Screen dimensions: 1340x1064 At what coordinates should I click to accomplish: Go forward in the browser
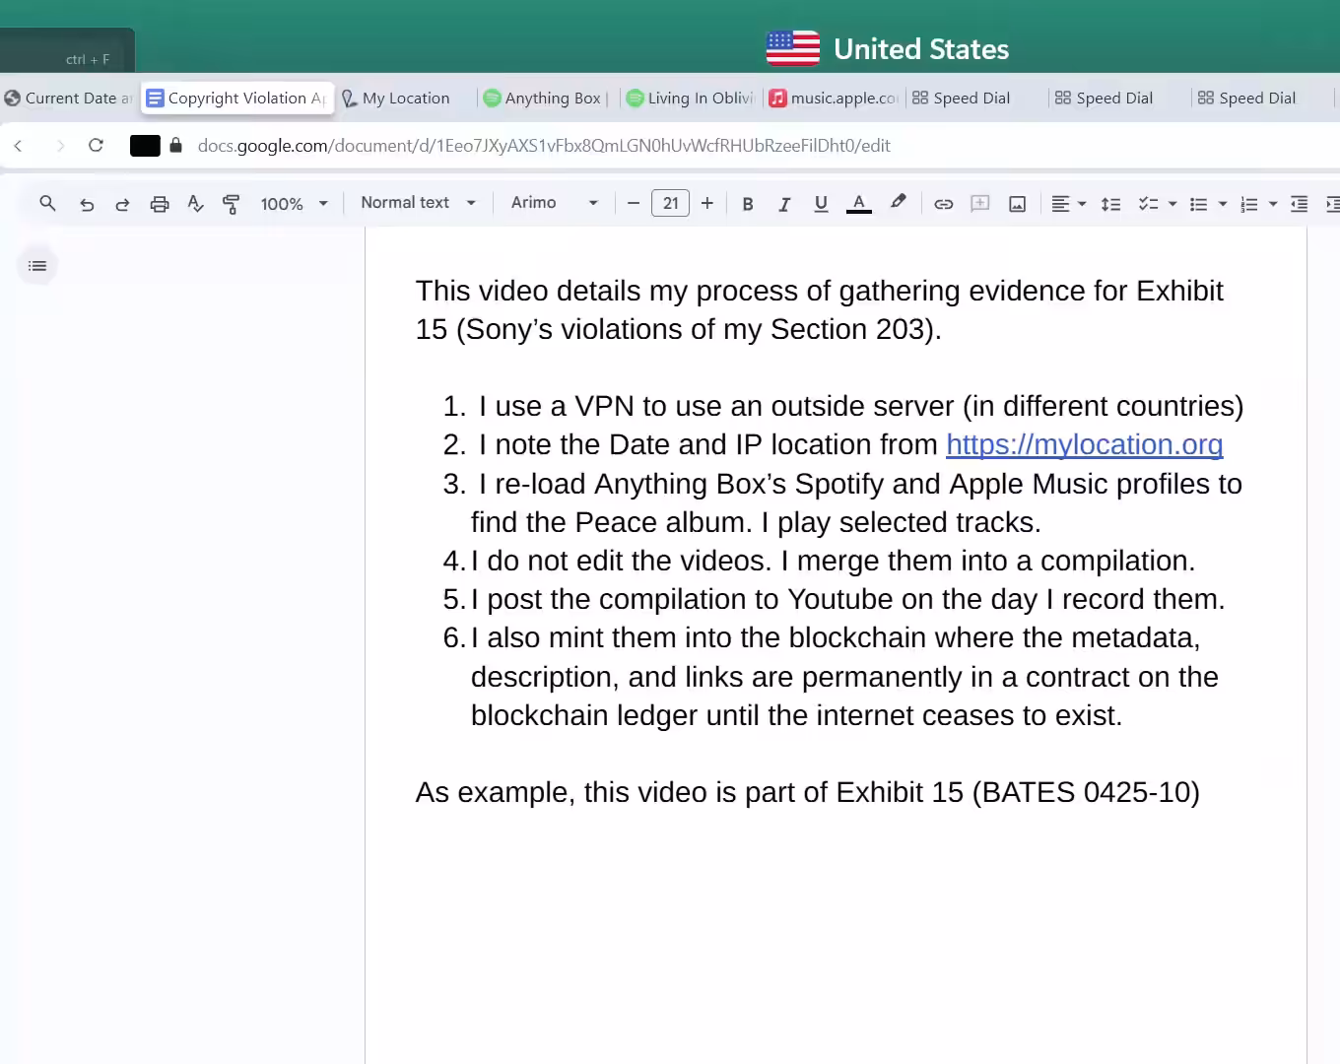(x=60, y=146)
